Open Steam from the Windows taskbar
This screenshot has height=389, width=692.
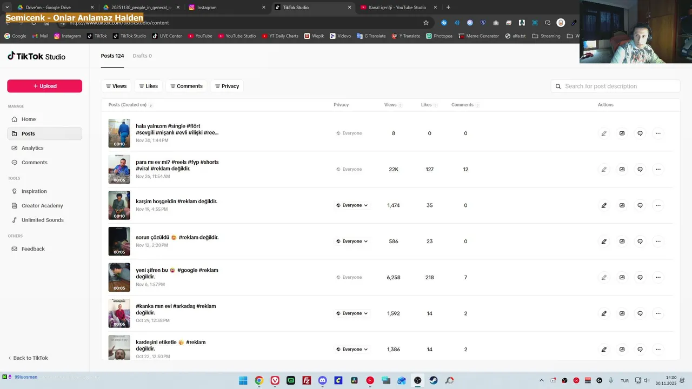[434, 380]
